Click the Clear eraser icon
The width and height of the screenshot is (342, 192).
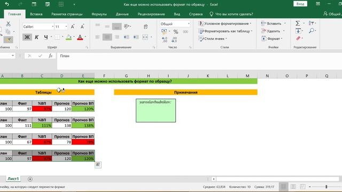click(x=298, y=38)
